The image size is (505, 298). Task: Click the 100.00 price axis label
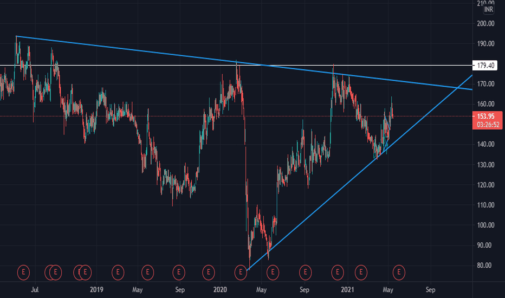(485, 225)
